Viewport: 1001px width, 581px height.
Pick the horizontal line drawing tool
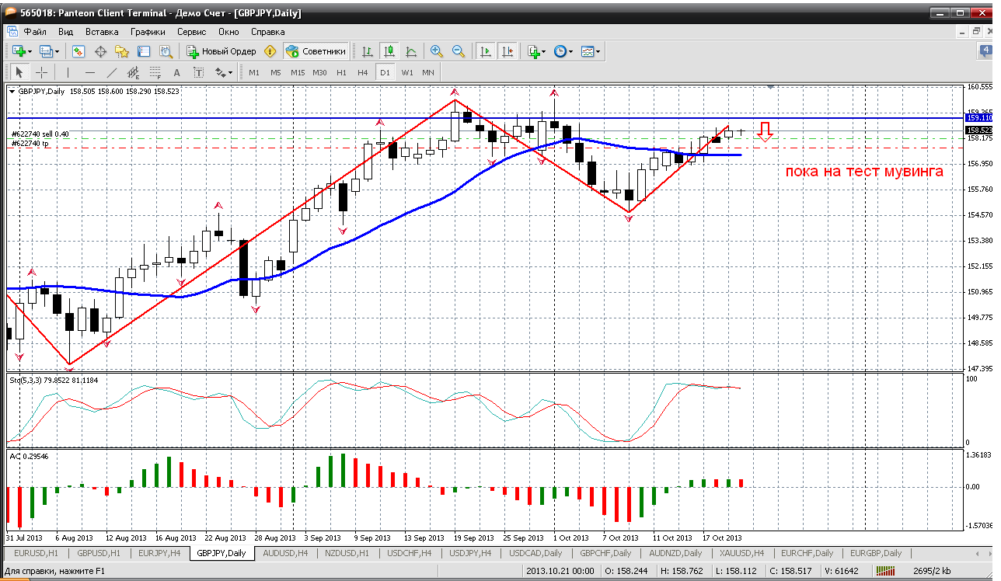click(89, 72)
